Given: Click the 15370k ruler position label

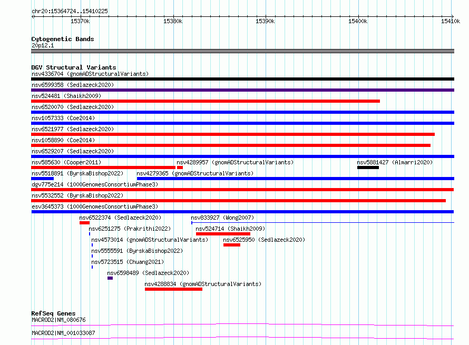Looking at the screenshot, I should [80, 21].
